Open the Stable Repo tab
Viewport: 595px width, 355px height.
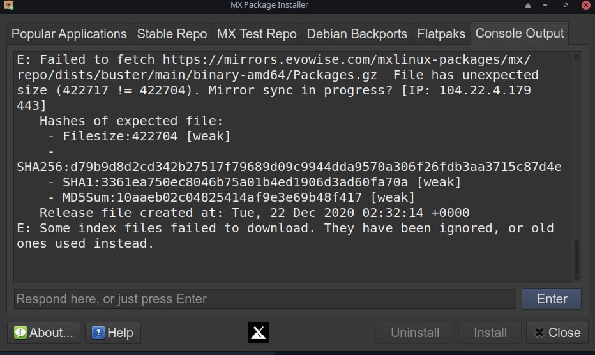(x=172, y=34)
